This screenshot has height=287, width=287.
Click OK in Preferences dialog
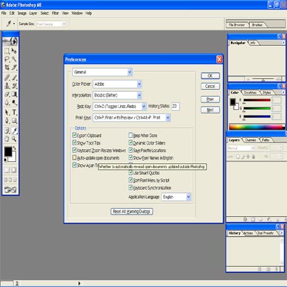coord(210,76)
